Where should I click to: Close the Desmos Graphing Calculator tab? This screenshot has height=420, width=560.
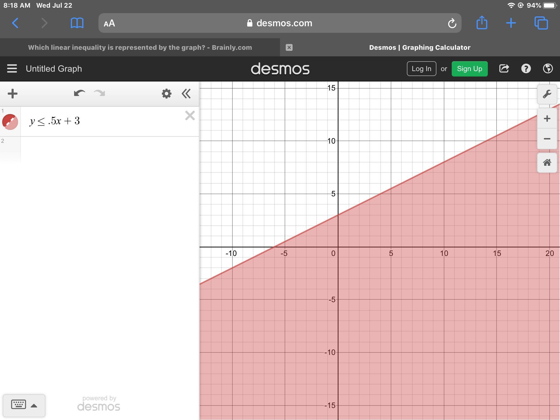point(289,48)
